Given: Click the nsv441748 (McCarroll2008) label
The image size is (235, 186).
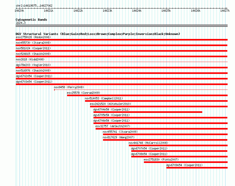Looking at the screenshot, I should coord(148,143).
